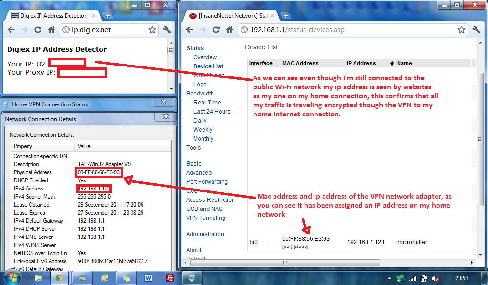This screenshot has width=488, height=285.
Task: Open Daily bandwidth page
Action: pyautogui.click(x=200, y=121)
